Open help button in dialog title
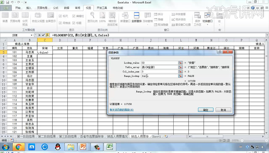 (x=220, y=52)
